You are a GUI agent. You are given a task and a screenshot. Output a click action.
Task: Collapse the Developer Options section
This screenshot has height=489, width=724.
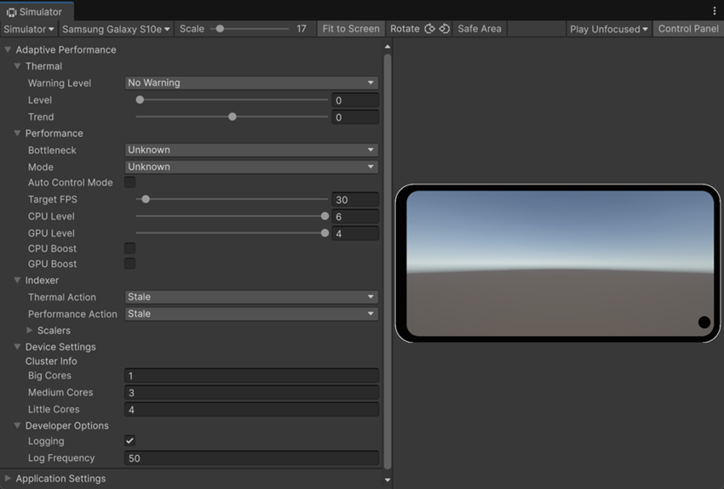(18, 426)
